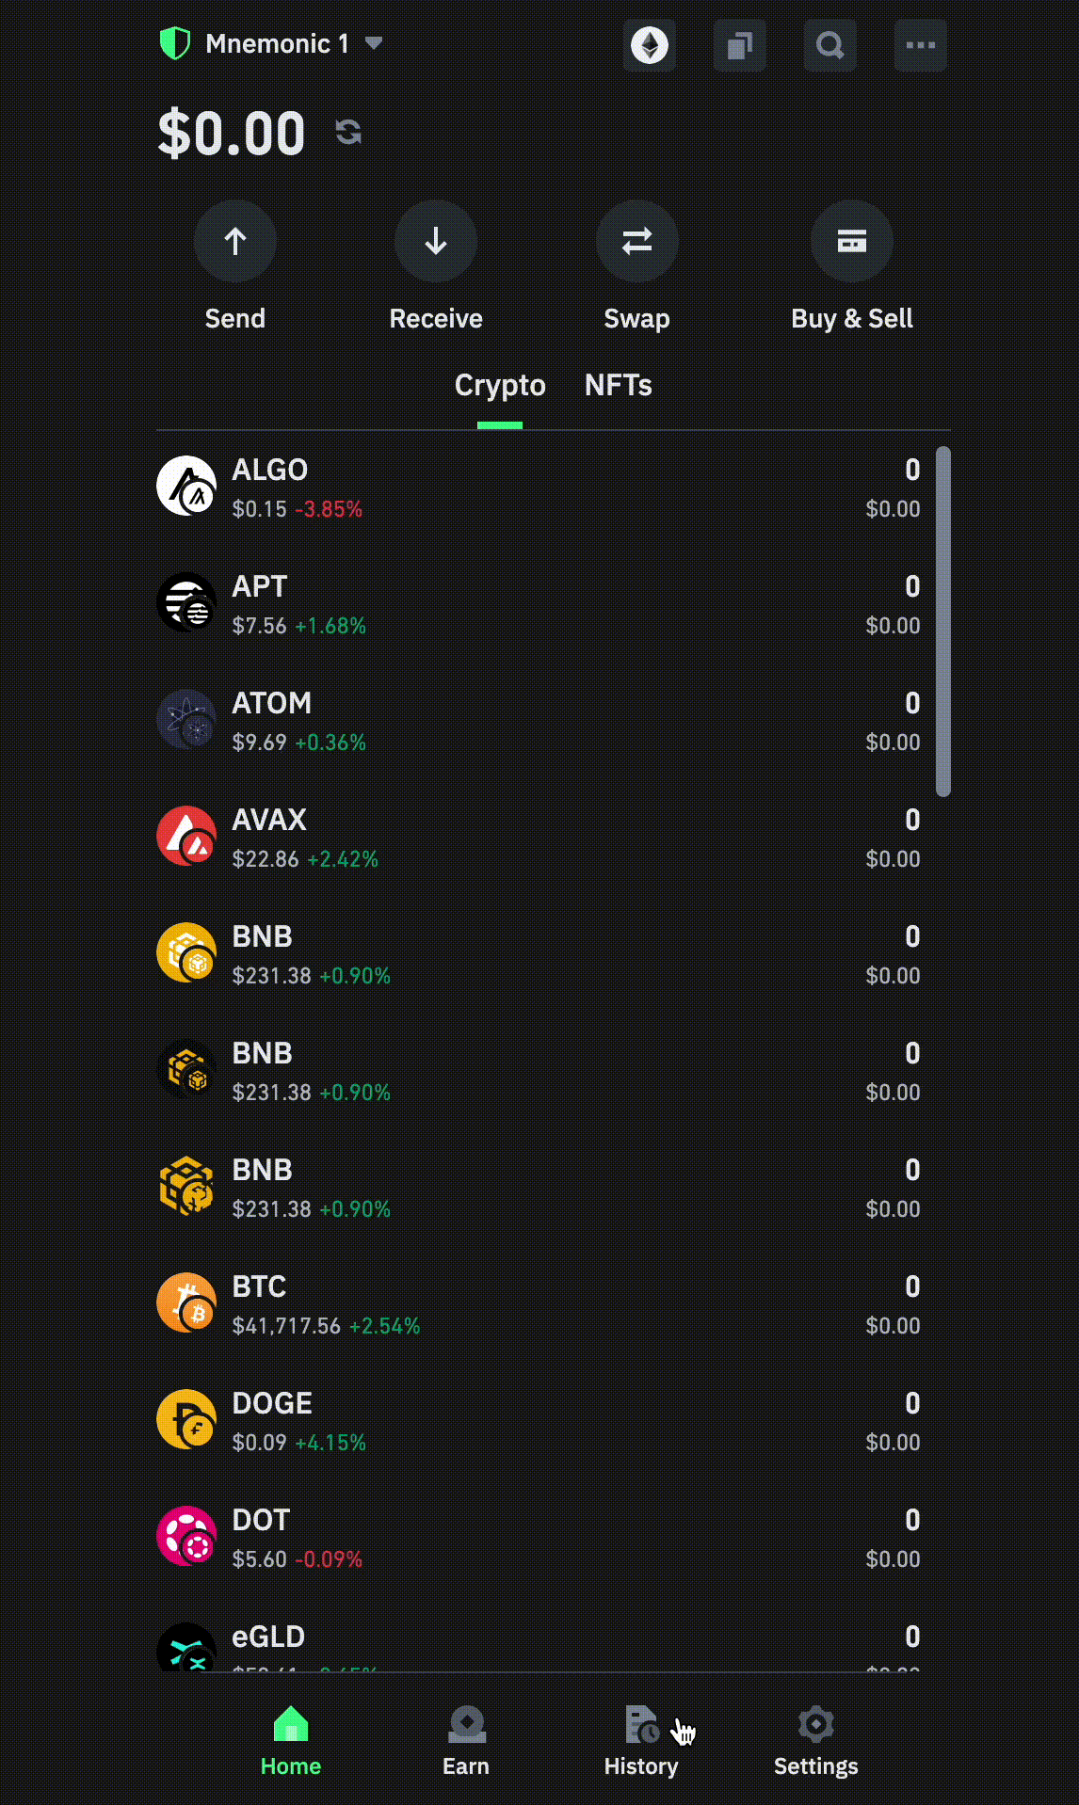Go to the Home tab
This screenshot has height=1805, width=1079.
click(291, 1741)
